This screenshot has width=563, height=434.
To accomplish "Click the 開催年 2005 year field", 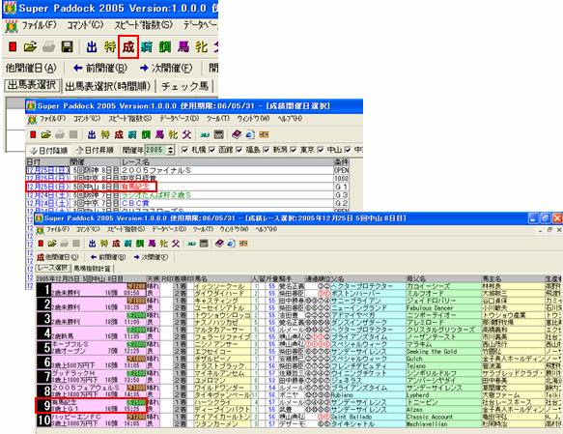I will click(155, 150).
